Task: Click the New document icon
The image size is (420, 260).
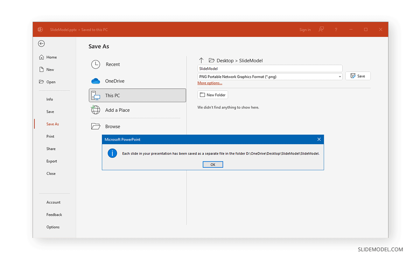Action: pos(42,69)
